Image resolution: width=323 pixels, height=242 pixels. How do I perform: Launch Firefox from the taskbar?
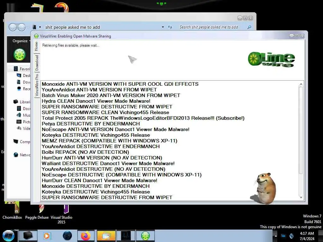[86, 236]
